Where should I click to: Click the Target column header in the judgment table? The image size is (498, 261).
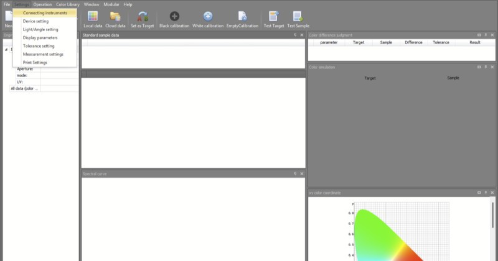[x=359, y=42]
